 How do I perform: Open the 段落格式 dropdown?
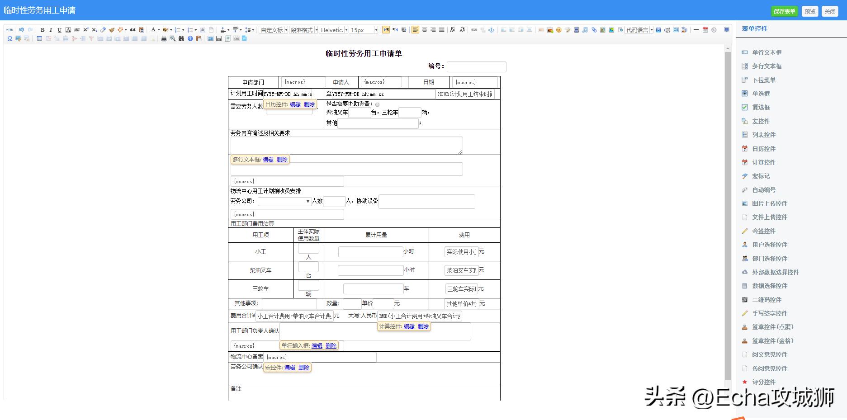[x=303, y=30]
